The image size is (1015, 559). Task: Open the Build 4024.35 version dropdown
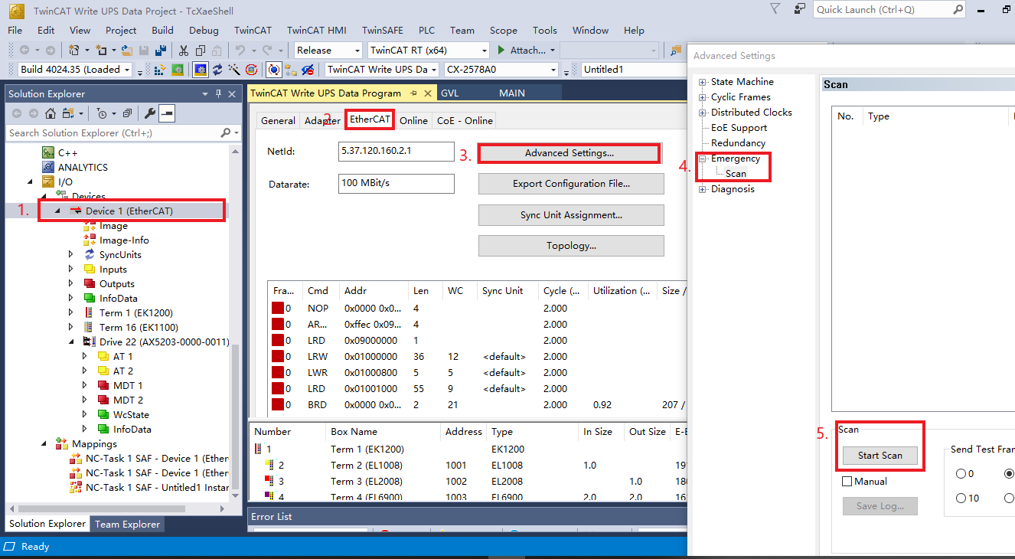tap(126, 70)
